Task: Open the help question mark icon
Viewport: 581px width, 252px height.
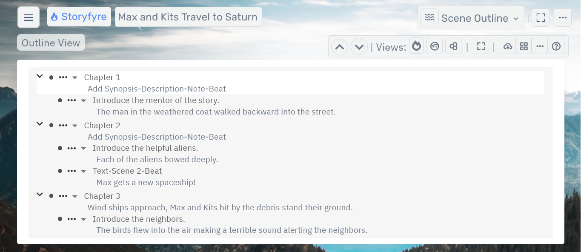Action: click(556, 46)
